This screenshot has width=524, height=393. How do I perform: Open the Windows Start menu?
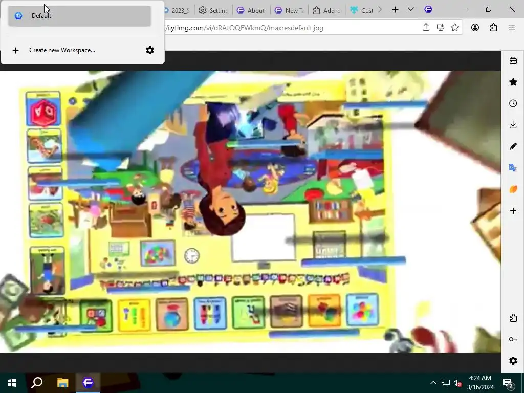pos(12,383)
